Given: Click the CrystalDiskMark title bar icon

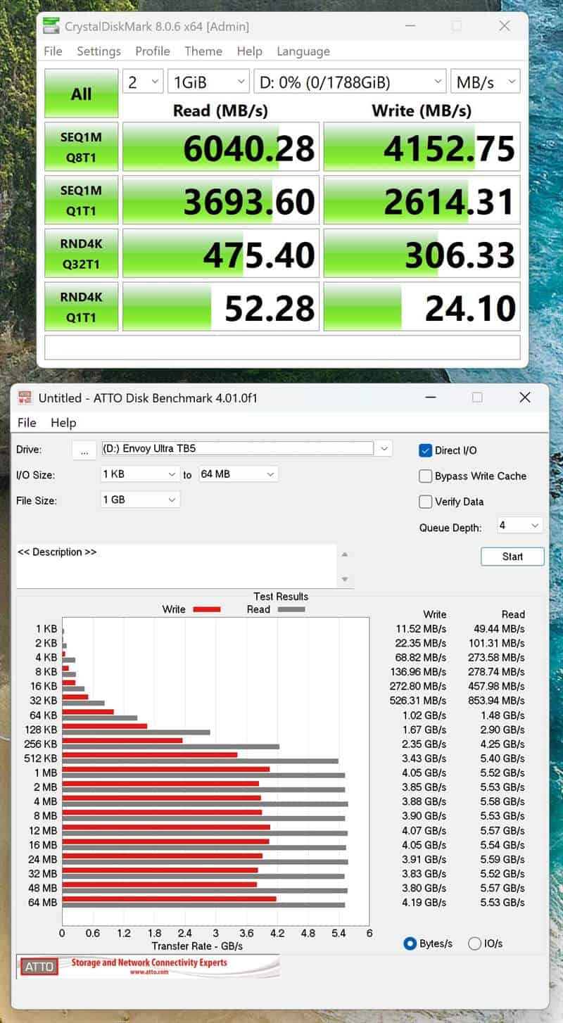Looking at the screenshot, I should click(x=51, y=27).
